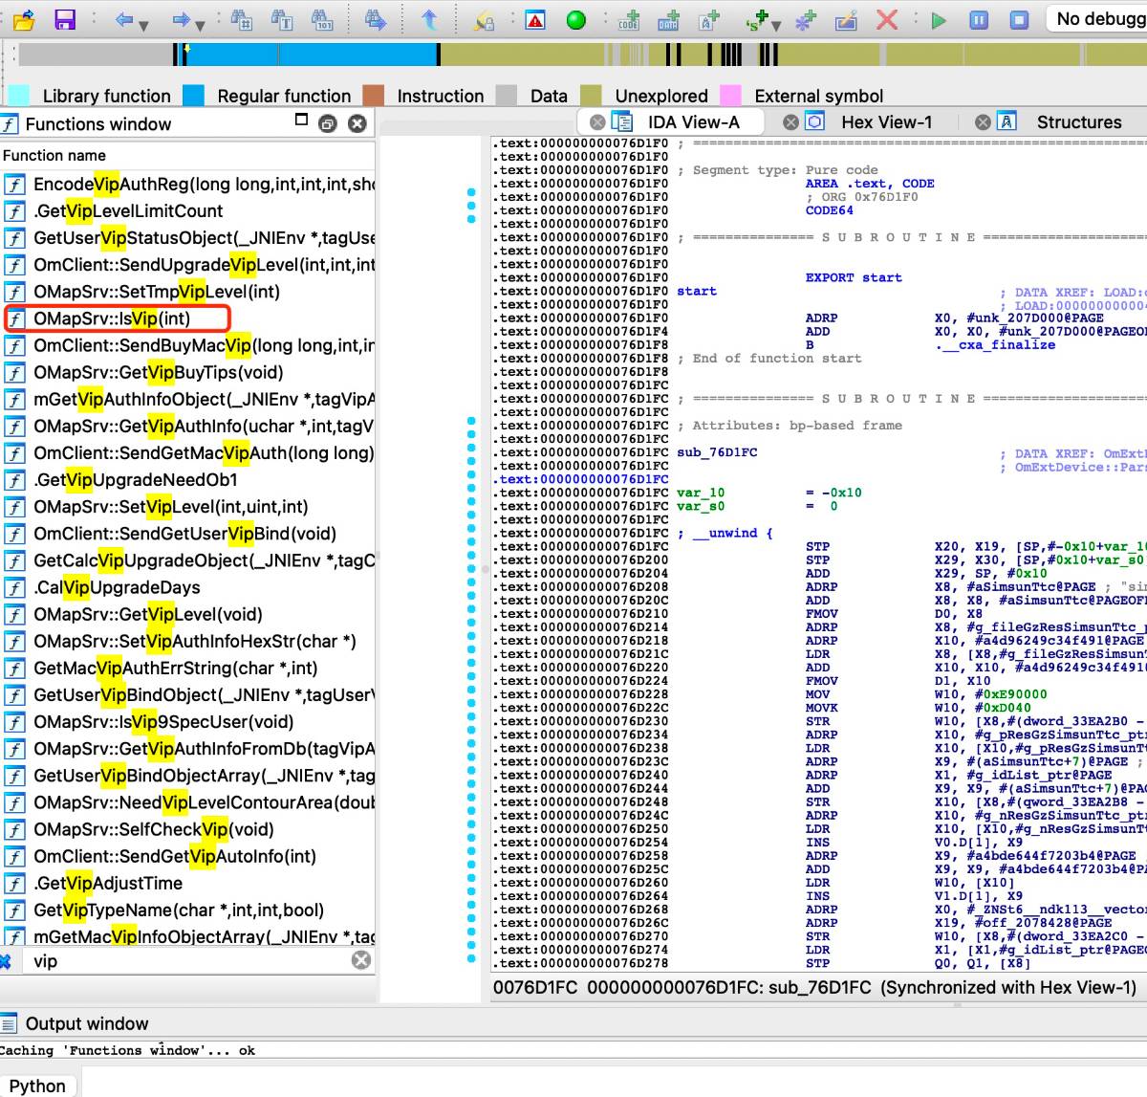Click the Python console button
Viewport: 1147px width, 1097px height.
38,1086
